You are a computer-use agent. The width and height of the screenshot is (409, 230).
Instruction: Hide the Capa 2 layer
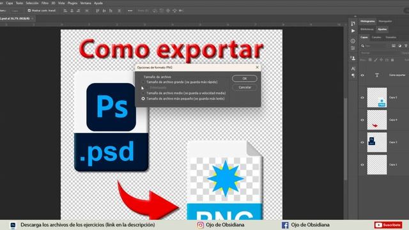click(x=362, y=142)
